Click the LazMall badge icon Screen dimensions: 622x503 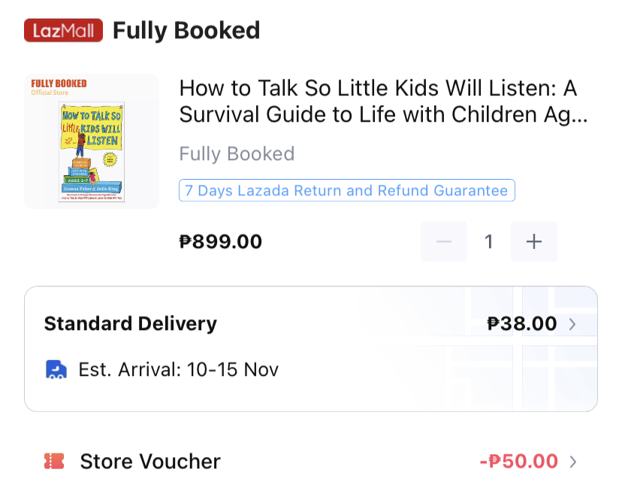click(65, 31)
